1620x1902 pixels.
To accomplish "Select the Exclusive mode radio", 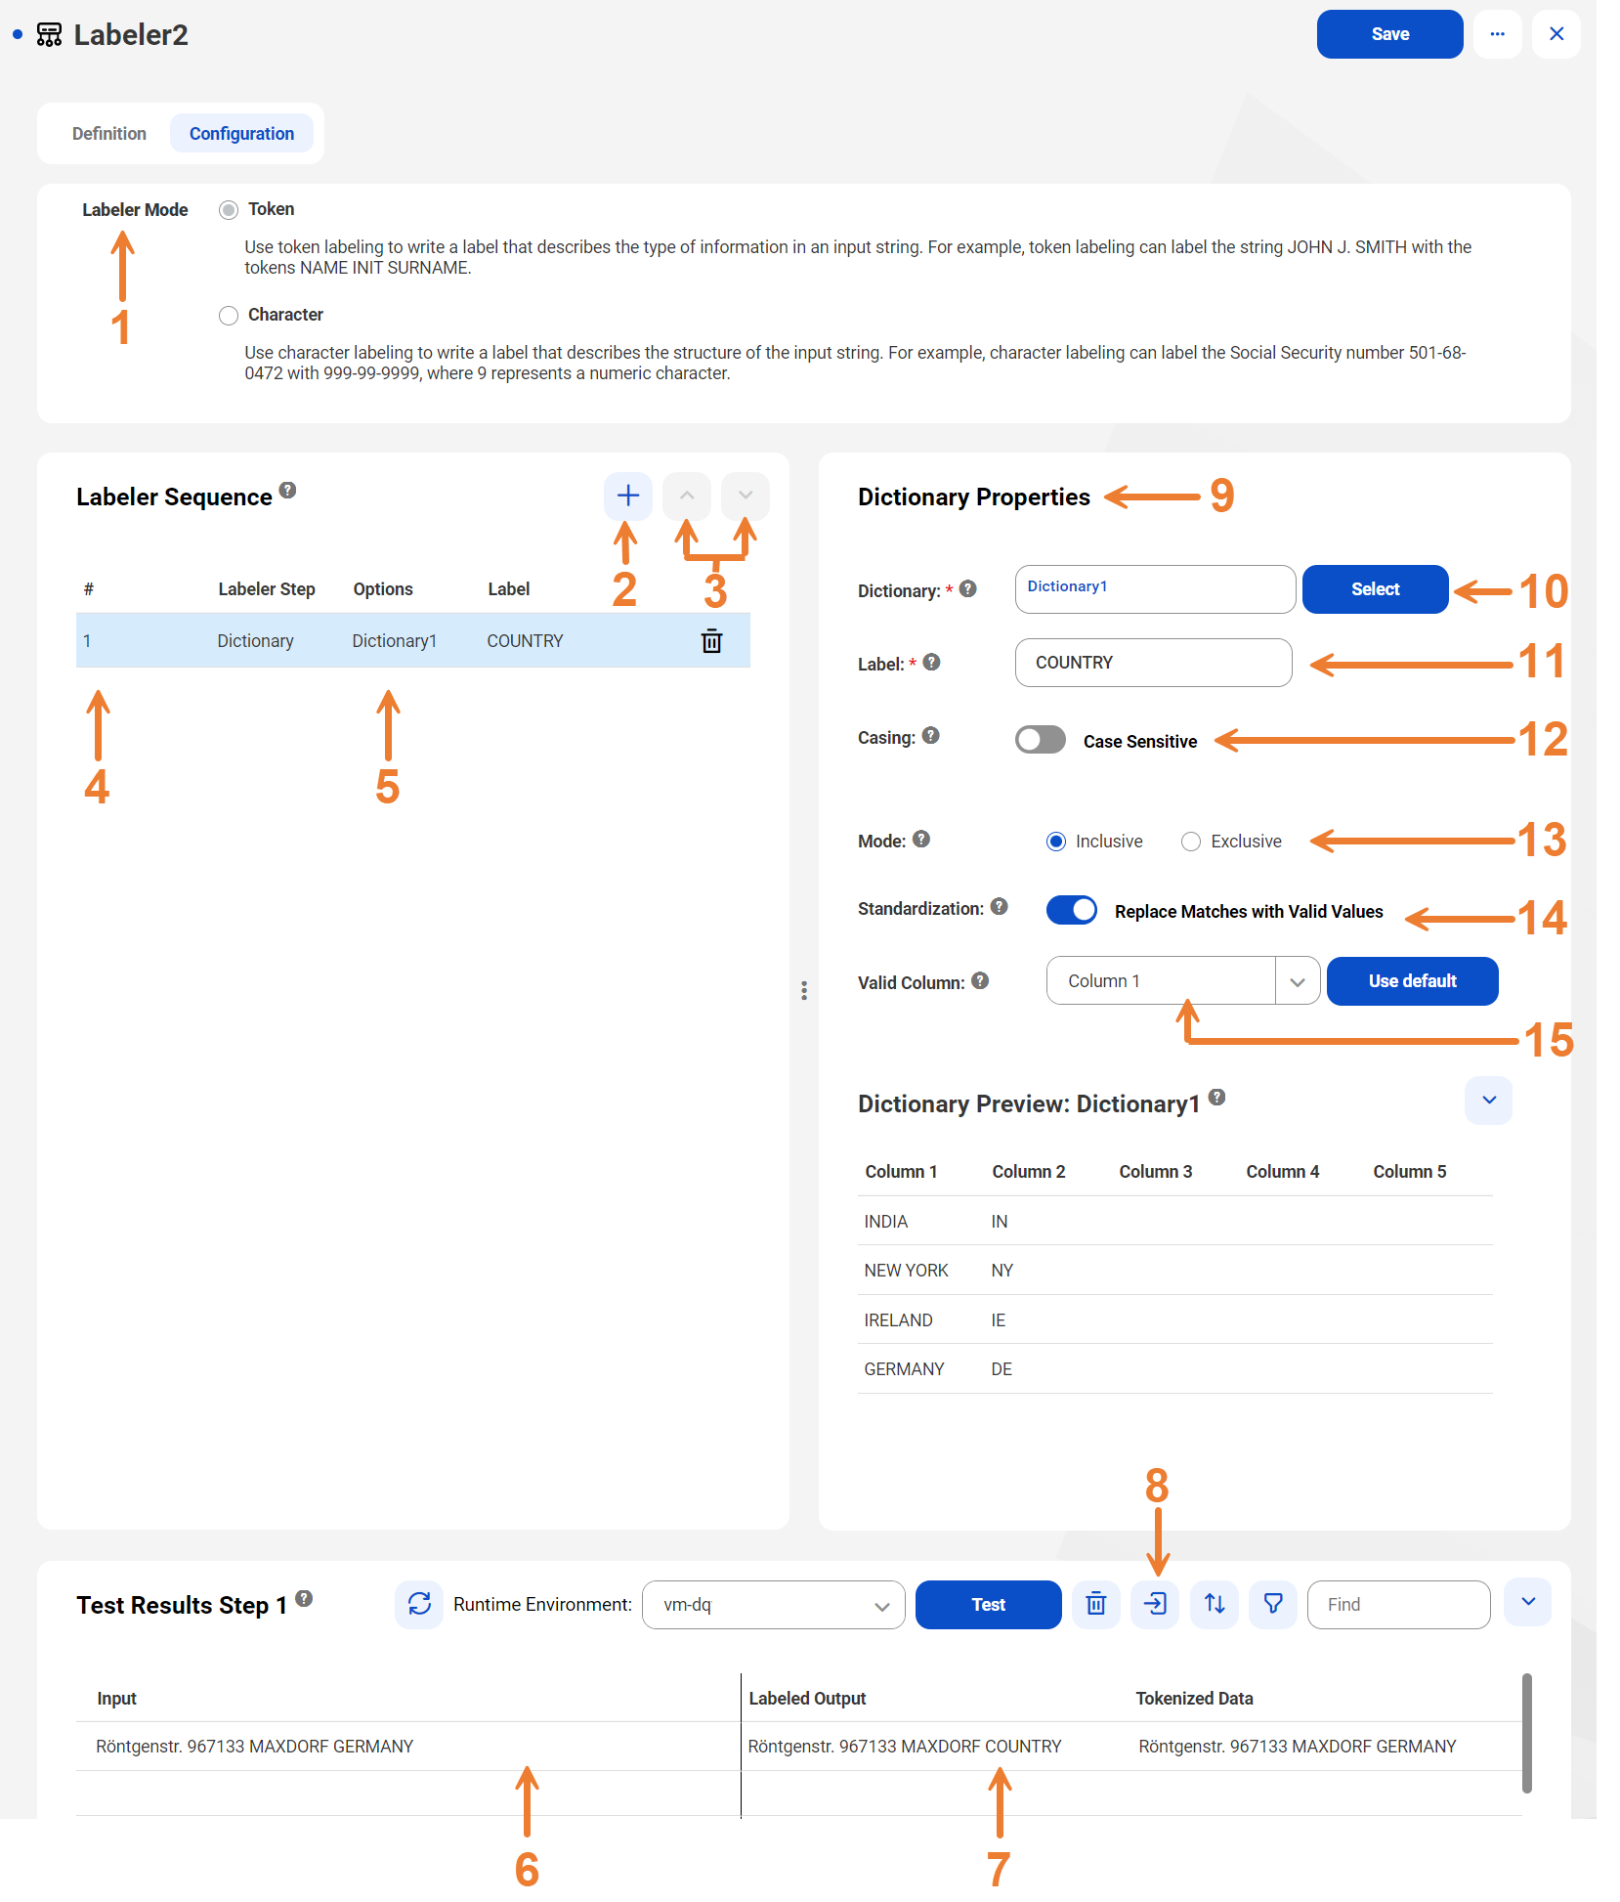I will pyautogui.click(x=1191, y=842).
